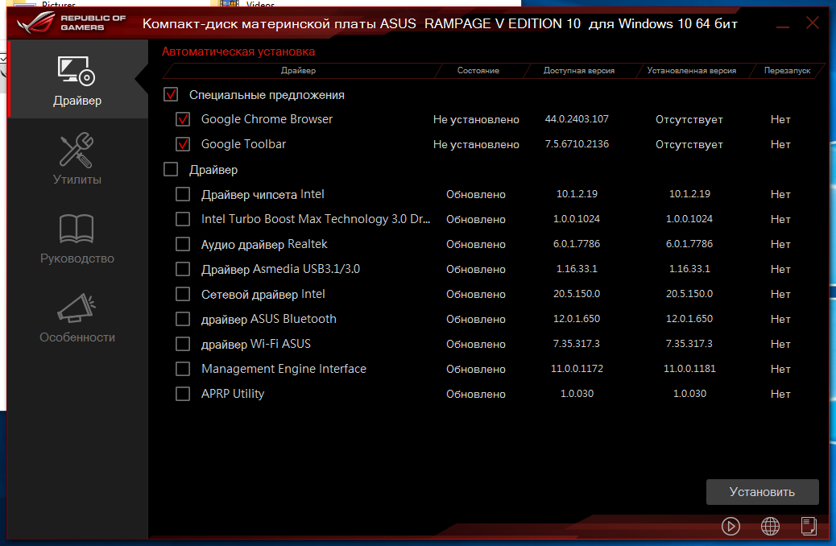Image resolution: width=836 pixels, height=546 pixels.
Task: Check драйвер Wi-Fi ASUS checkbox
Action: click(x=183, y=344)
